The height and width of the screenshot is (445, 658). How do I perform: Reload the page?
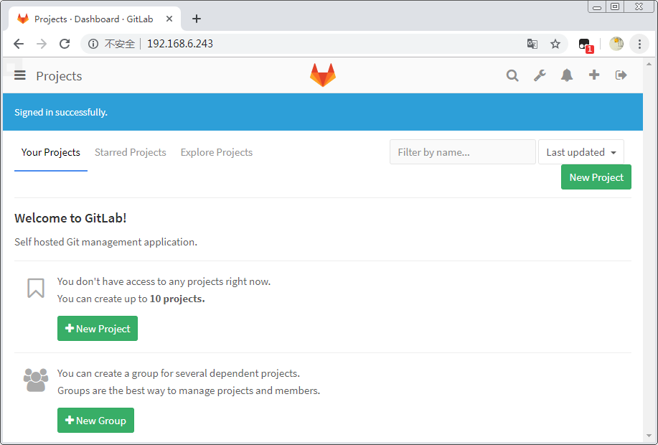pyautogui.click(x=65, y=44)
